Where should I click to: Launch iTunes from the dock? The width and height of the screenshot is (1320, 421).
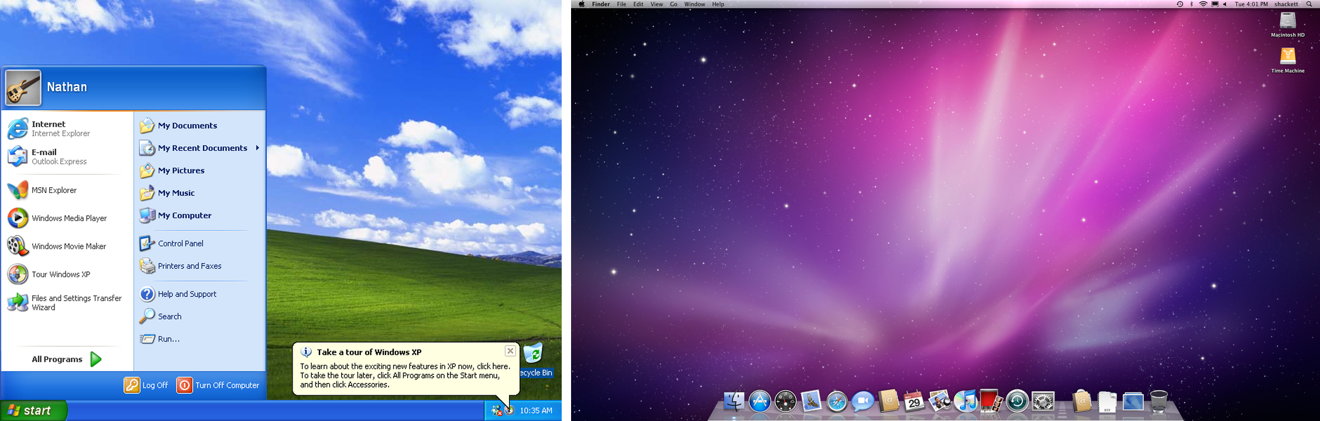pos(965,401)
